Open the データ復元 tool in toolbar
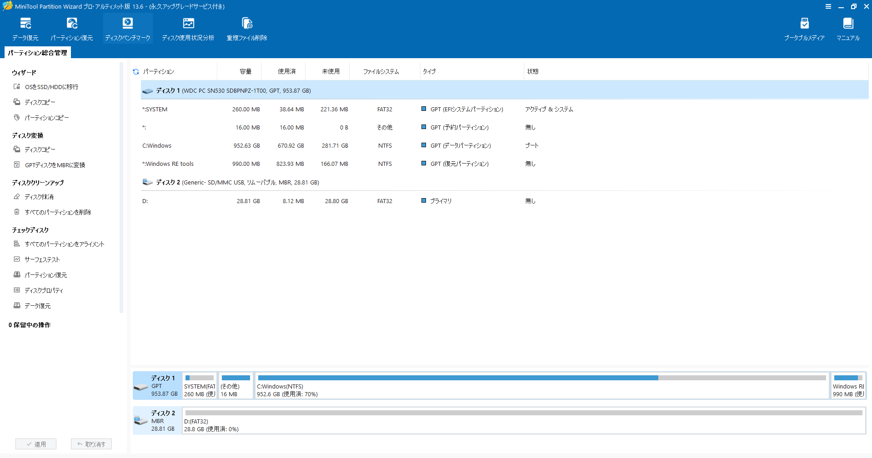 pos(25,29)
